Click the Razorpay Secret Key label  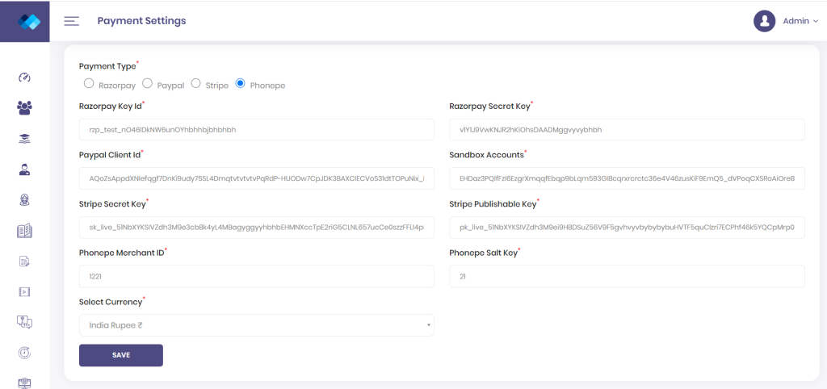click(x=489, y=106)
